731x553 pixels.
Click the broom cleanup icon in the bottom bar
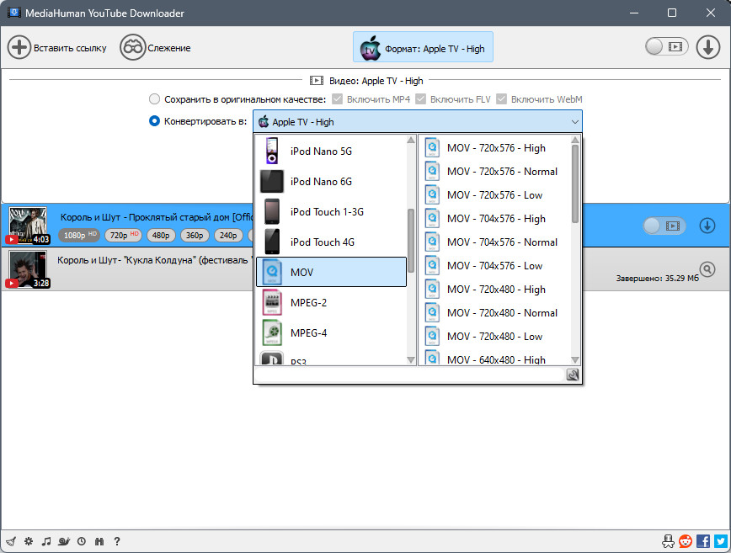tap(11, 541)
